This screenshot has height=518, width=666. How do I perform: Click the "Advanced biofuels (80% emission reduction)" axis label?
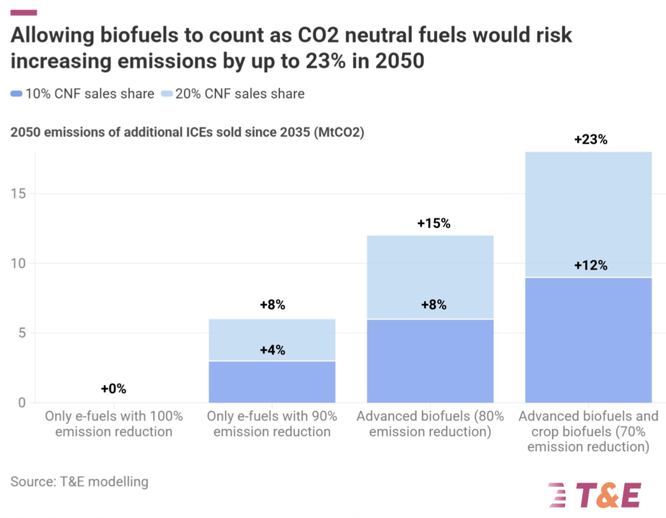(x=430, y=424)
